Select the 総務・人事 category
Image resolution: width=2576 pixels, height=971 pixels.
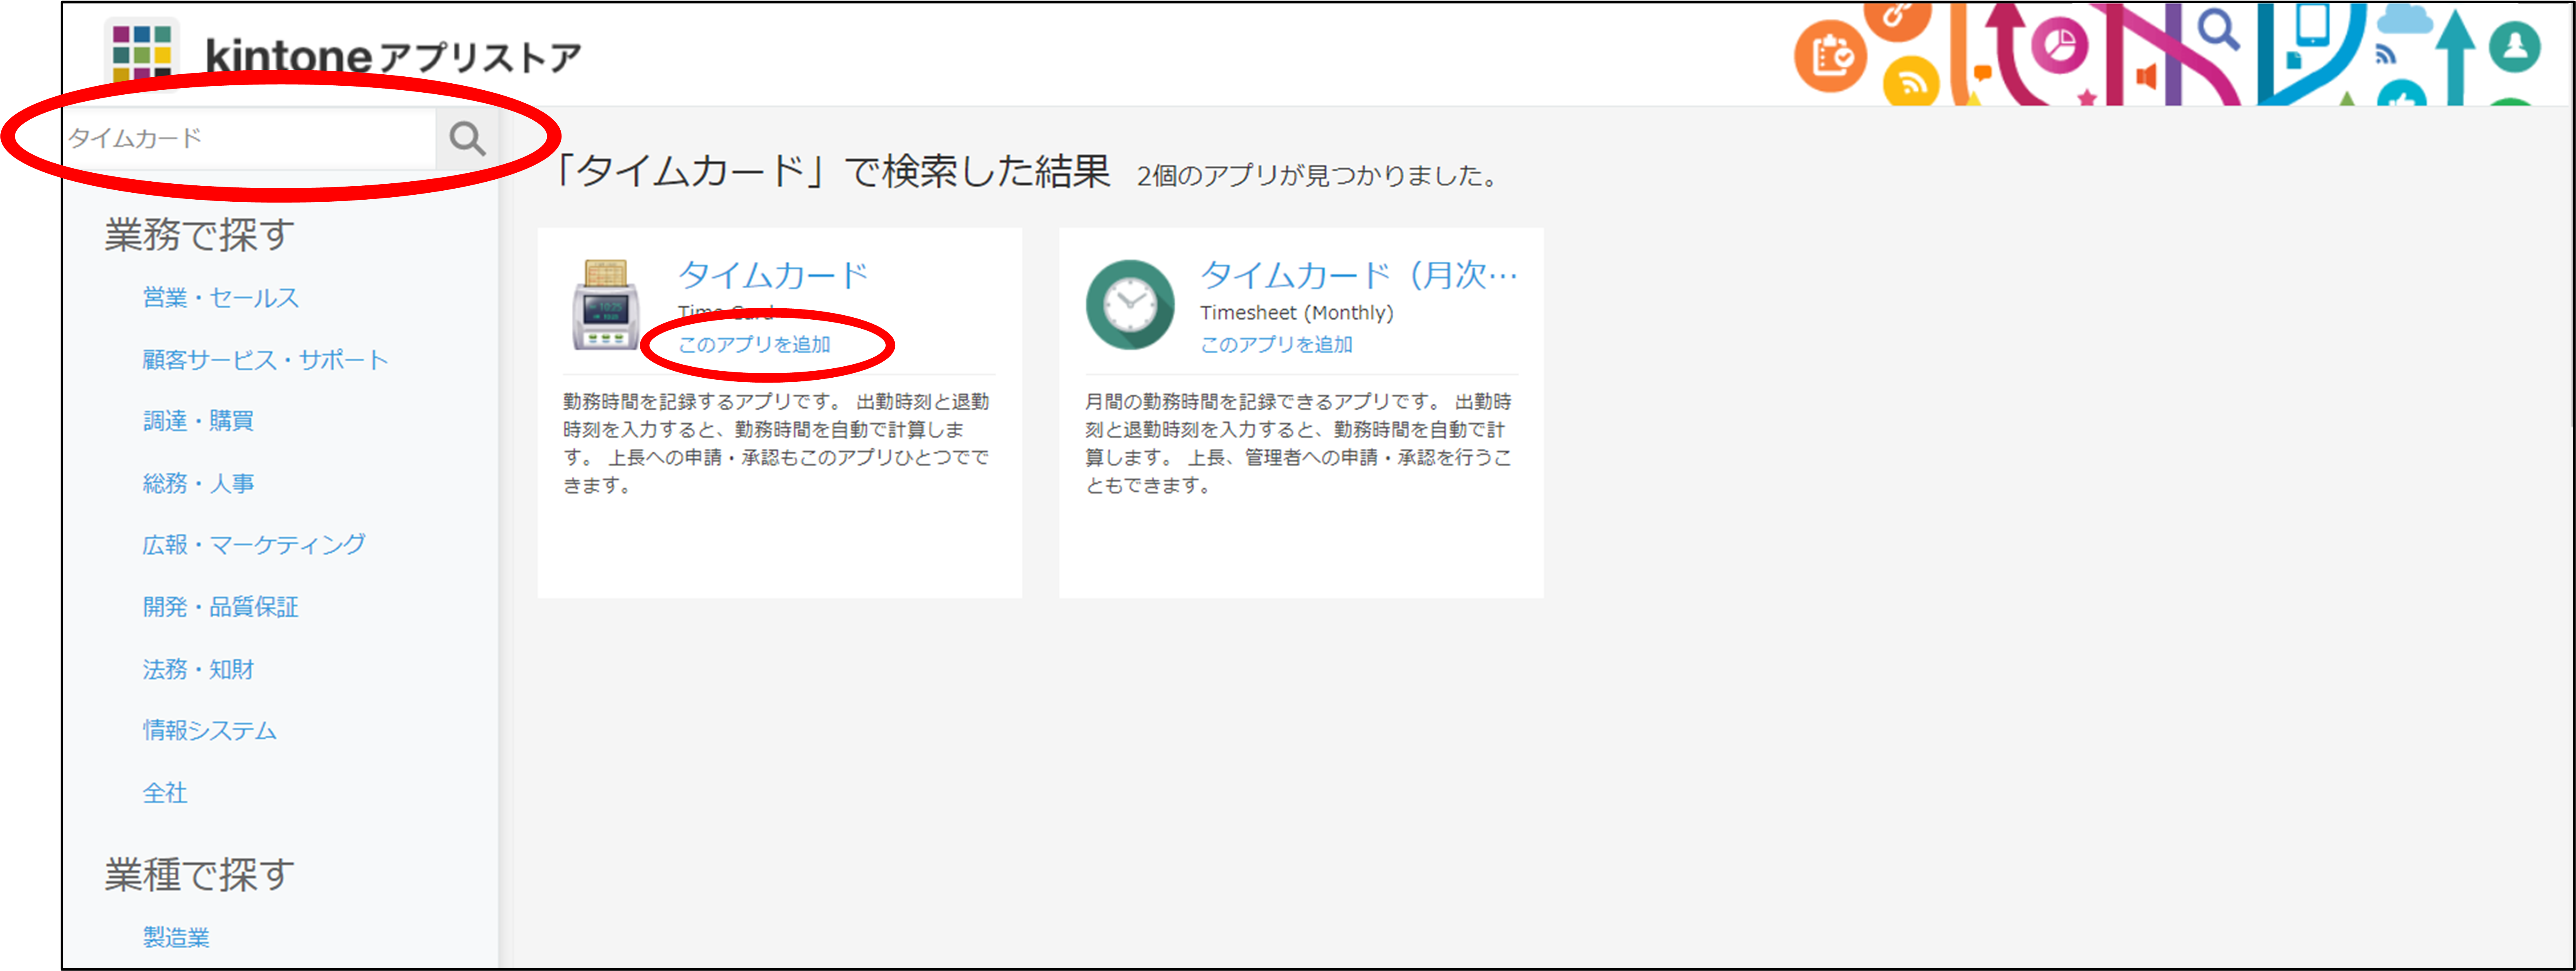coord(198,483)
